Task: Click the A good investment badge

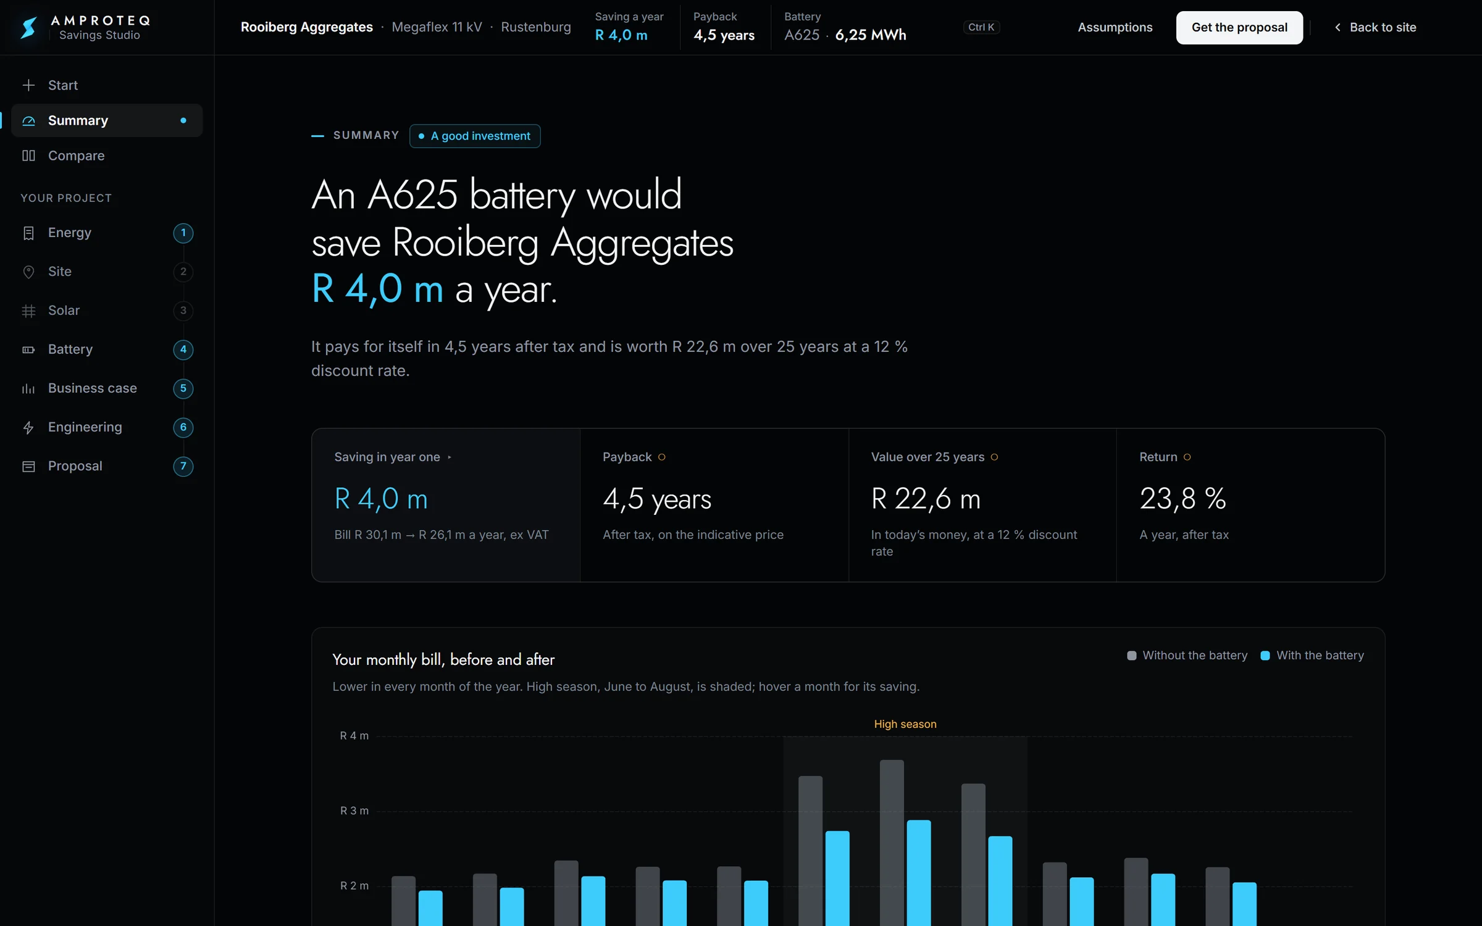Action: 474,136
